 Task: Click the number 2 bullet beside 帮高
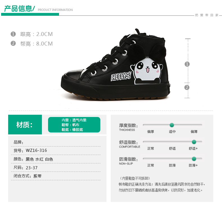click(13, 43)
